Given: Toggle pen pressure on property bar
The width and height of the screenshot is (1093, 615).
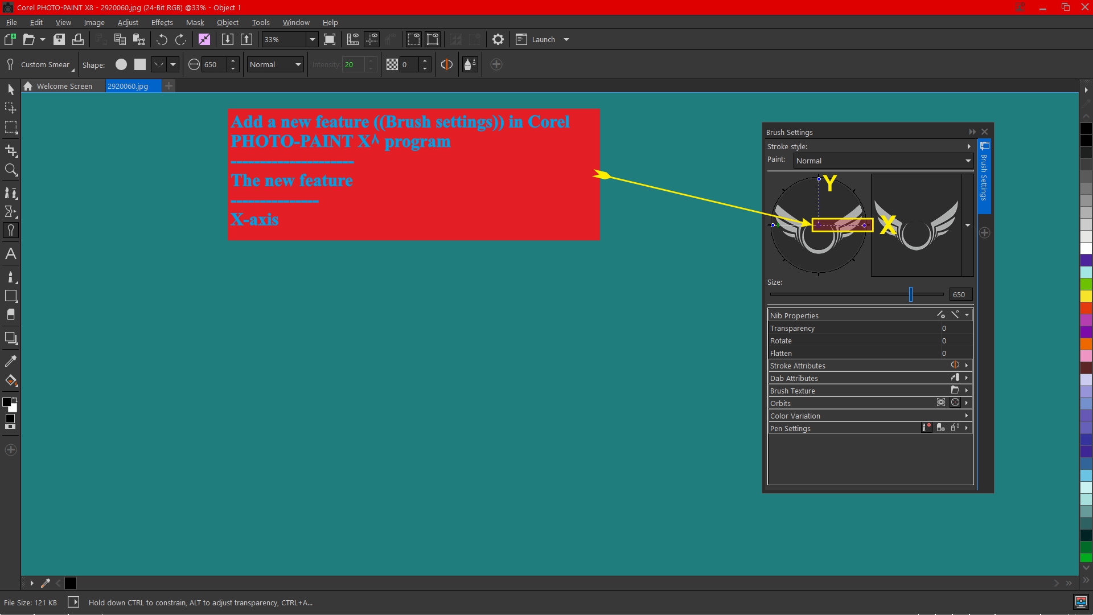Looking at the screenshot, I should 470,64.
